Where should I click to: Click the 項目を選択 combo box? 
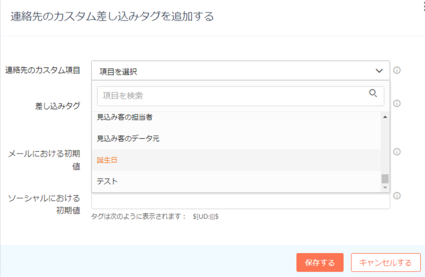point(233,71)
